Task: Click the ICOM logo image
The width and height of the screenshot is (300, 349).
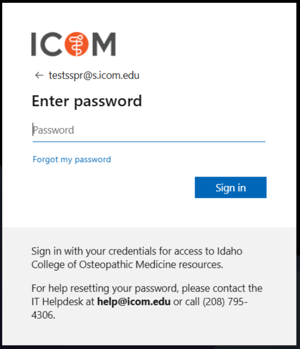Action: [73, 44]
